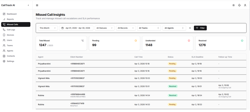This screenshot has height=112, width=250.
Task: Click the clock icon in Pending card
Action: pyautogui.click(x=136, y=41)
